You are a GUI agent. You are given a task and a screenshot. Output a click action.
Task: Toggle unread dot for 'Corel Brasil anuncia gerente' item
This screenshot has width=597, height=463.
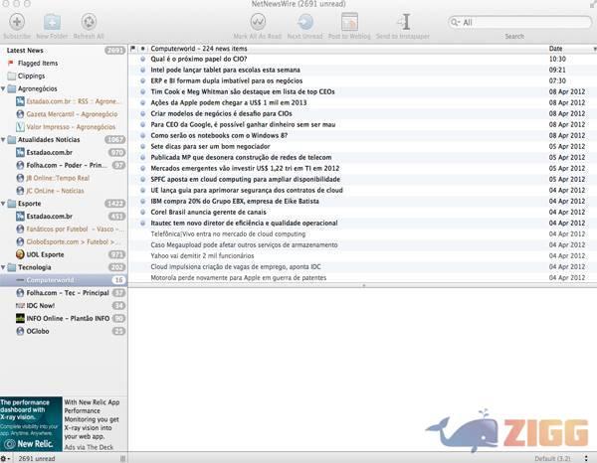[x=143, y=212]
